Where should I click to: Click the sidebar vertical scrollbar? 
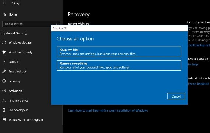tap(63, 115)
